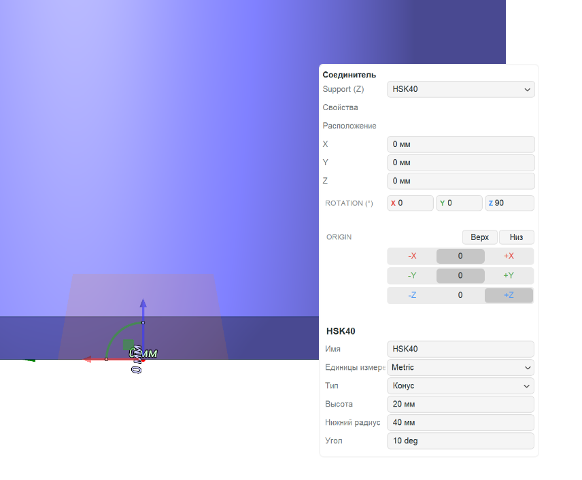582x480 pixels.
Task: Click the Высота field with 20 мм
Action: (460, 405)
